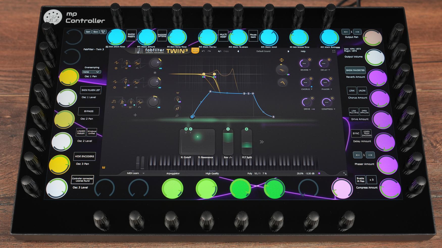The image size is (442, 248).
Task: Click the Release point R on envelope
Action: (x=273, y=117)
